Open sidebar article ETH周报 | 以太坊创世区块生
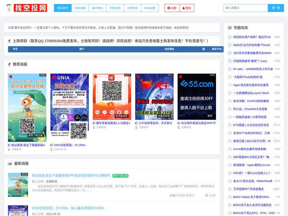The height and width of the screenshot is (216, 288). click(251, 125)
